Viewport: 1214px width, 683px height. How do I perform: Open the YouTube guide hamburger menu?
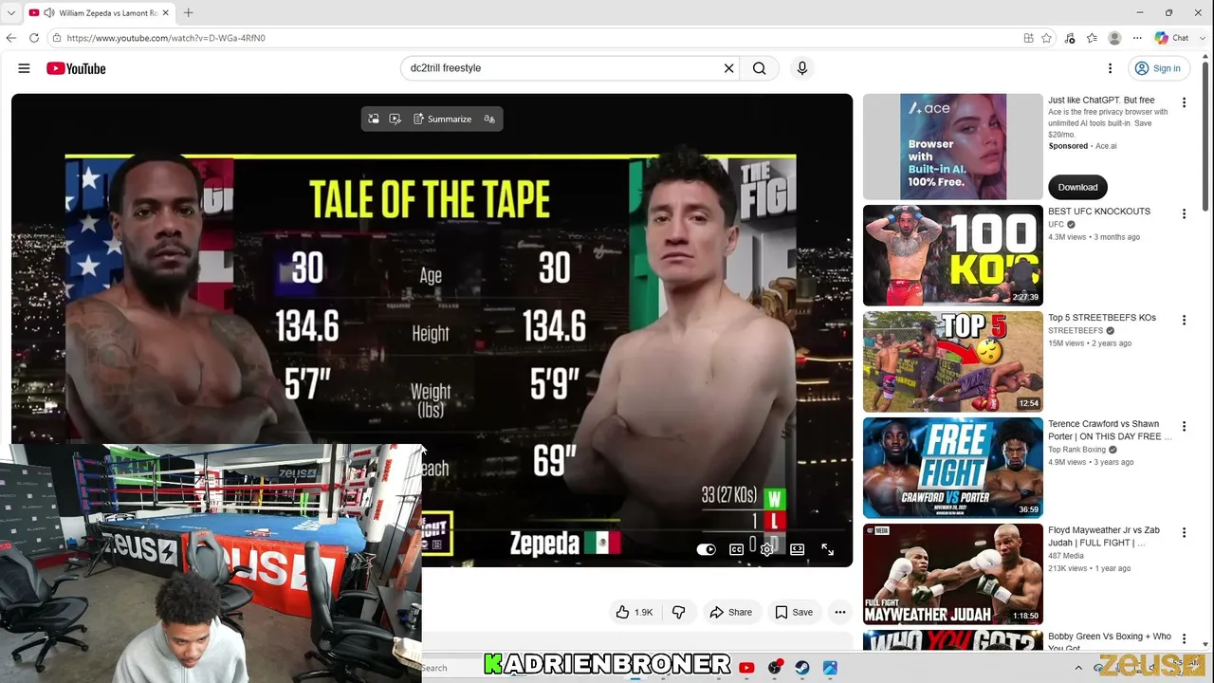point(24,68)
